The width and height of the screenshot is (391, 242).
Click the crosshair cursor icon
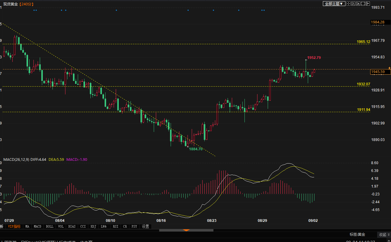[348, 4]
